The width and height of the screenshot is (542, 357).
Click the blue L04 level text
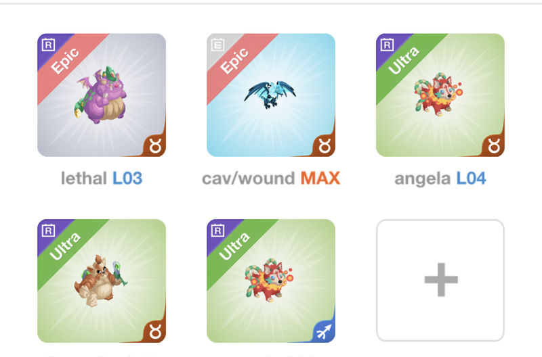[471, 178]
